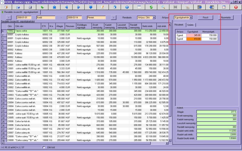Image resolution: width=242 pixels, height=151 pixels.
Task: Select the Cikk kód radio button
Action: 44,147
